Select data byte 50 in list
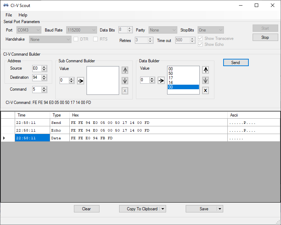 pos(183,73)
